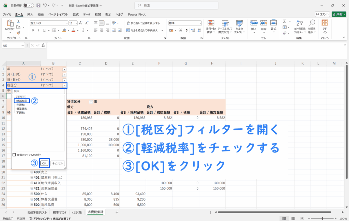Switch to the 仕訳帳 sheet tab
Viewport: 349px width, 221px height.
point(77,212)
